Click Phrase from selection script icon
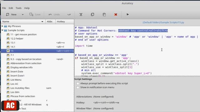The image size is (200, 112). 8,96
